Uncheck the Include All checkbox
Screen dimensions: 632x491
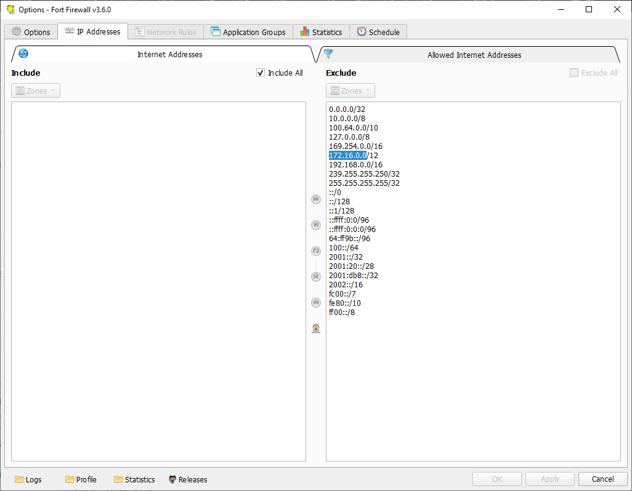pos(261,73)
